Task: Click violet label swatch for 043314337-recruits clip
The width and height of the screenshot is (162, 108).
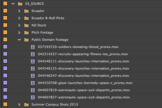Action: click(x=5, y=54)
